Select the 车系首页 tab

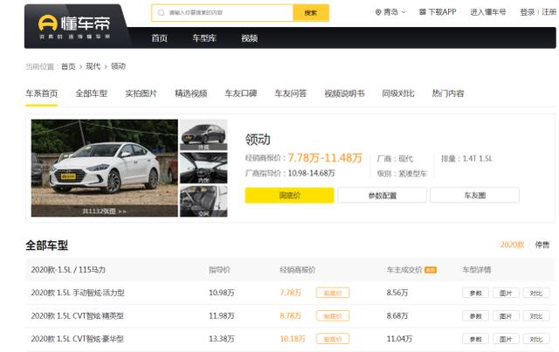tap(41, 93)
